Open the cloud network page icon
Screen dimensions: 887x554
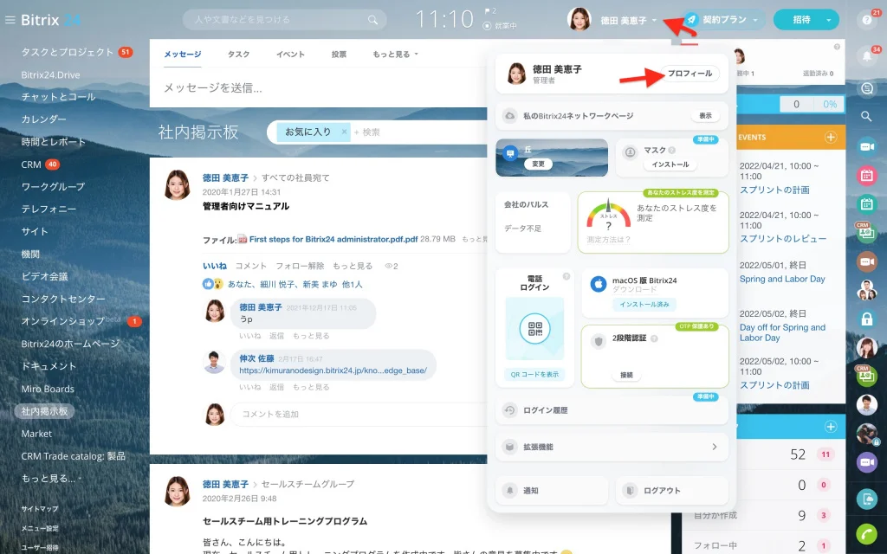point(509,116)
